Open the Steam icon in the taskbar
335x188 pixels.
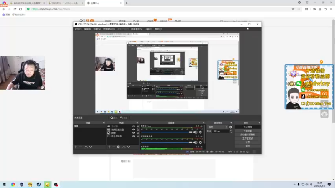coord(39,184)
